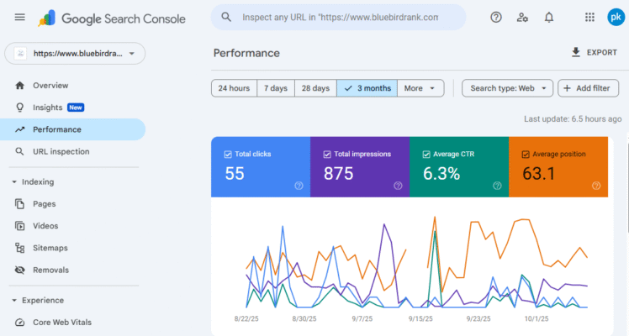
Task: Click the pk account avatar
Action: [x=616, y=18]
